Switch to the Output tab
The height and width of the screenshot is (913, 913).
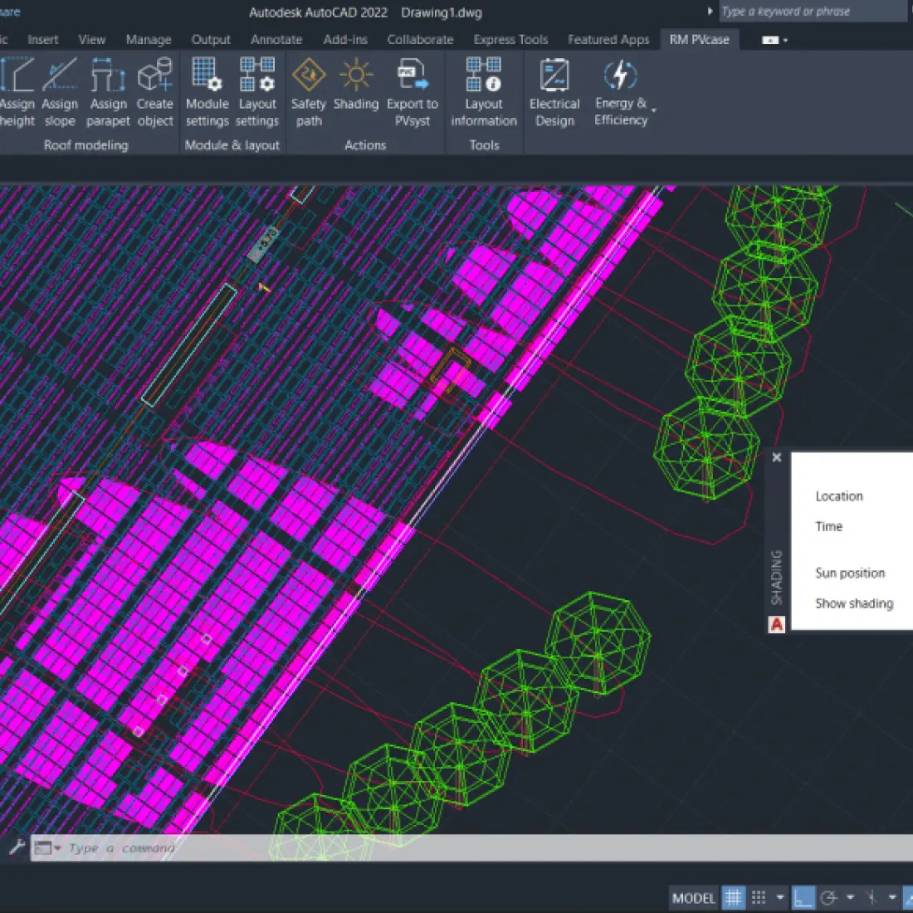pyautogui.click(x=211, y=40)
